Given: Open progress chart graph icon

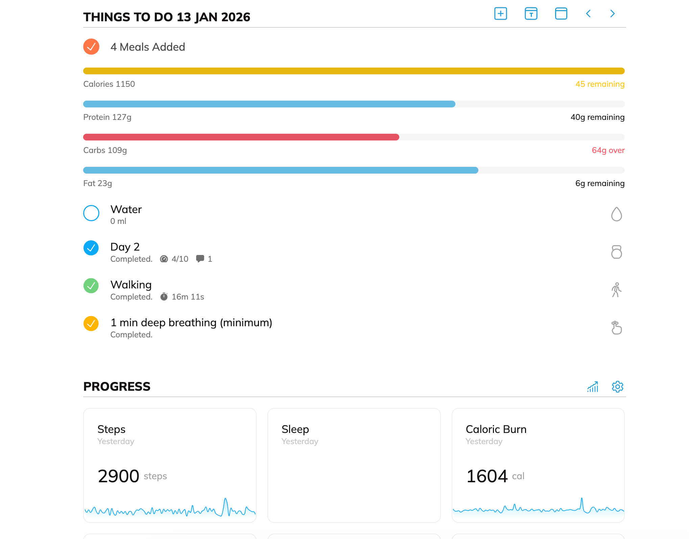Looking at the screenshot, I should point(593,387).
